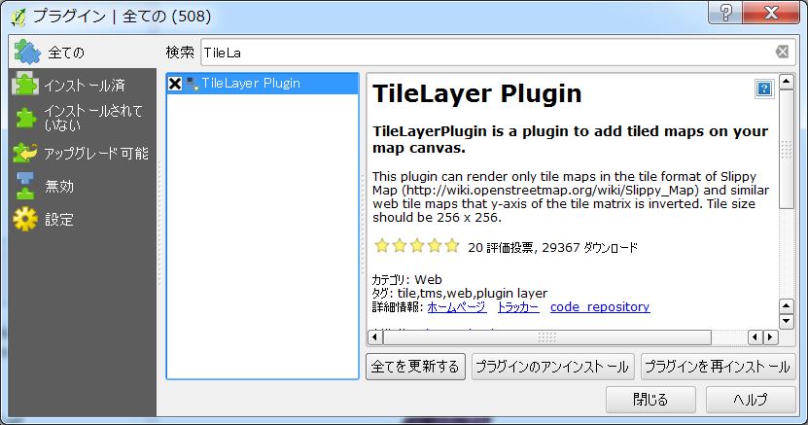The width and height of the screenshot is (808, 425).
Task: Close the plugin dialog window
Action: click(x=771, y=13)
